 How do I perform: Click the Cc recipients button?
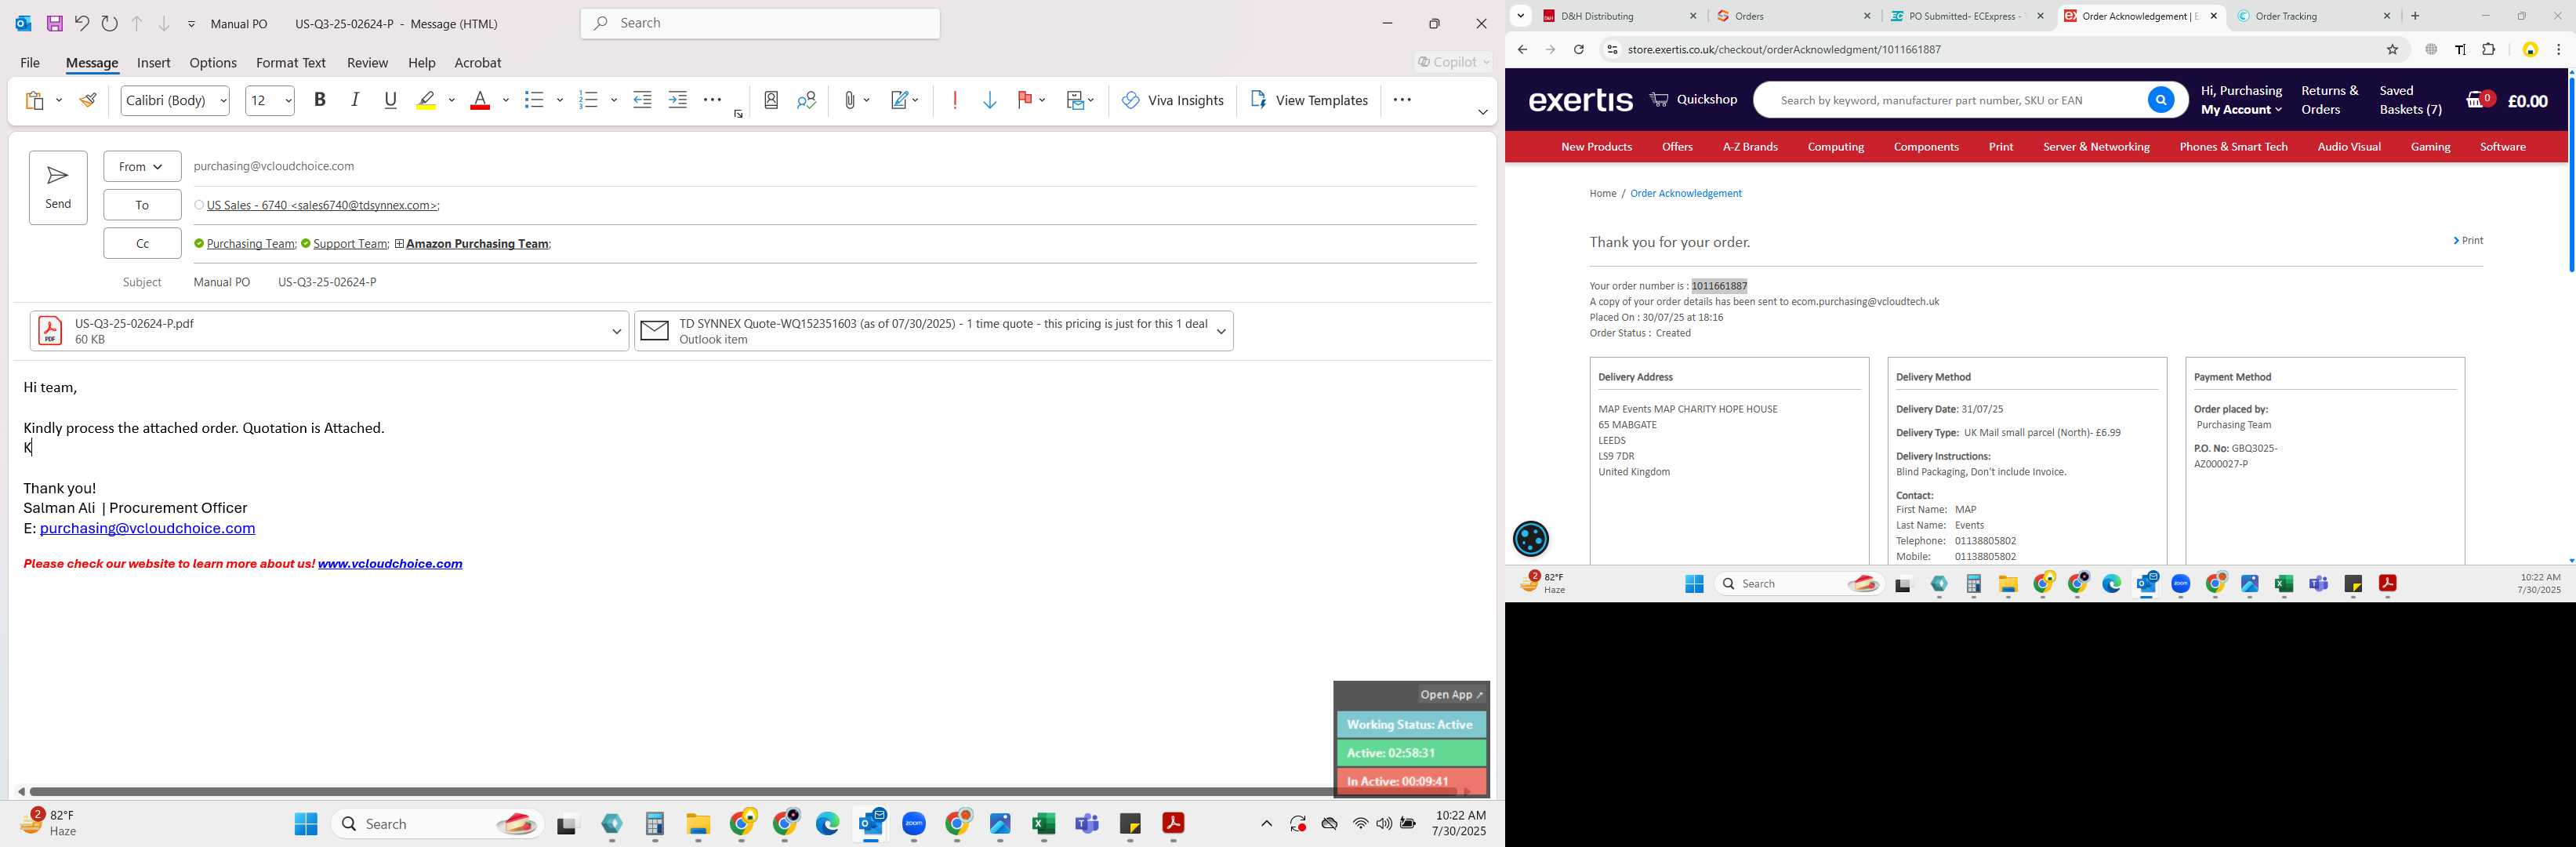point(142,243)
